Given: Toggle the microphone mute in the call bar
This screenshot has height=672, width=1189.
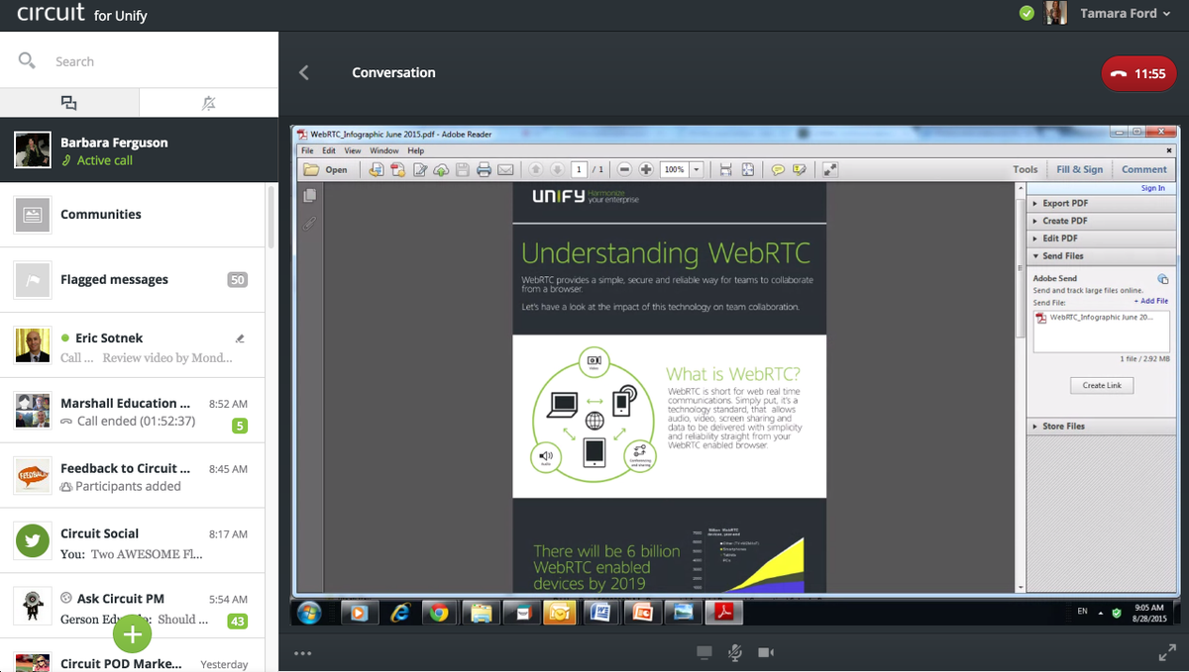Looking at the screenshot, I should [x=735, y=652].
